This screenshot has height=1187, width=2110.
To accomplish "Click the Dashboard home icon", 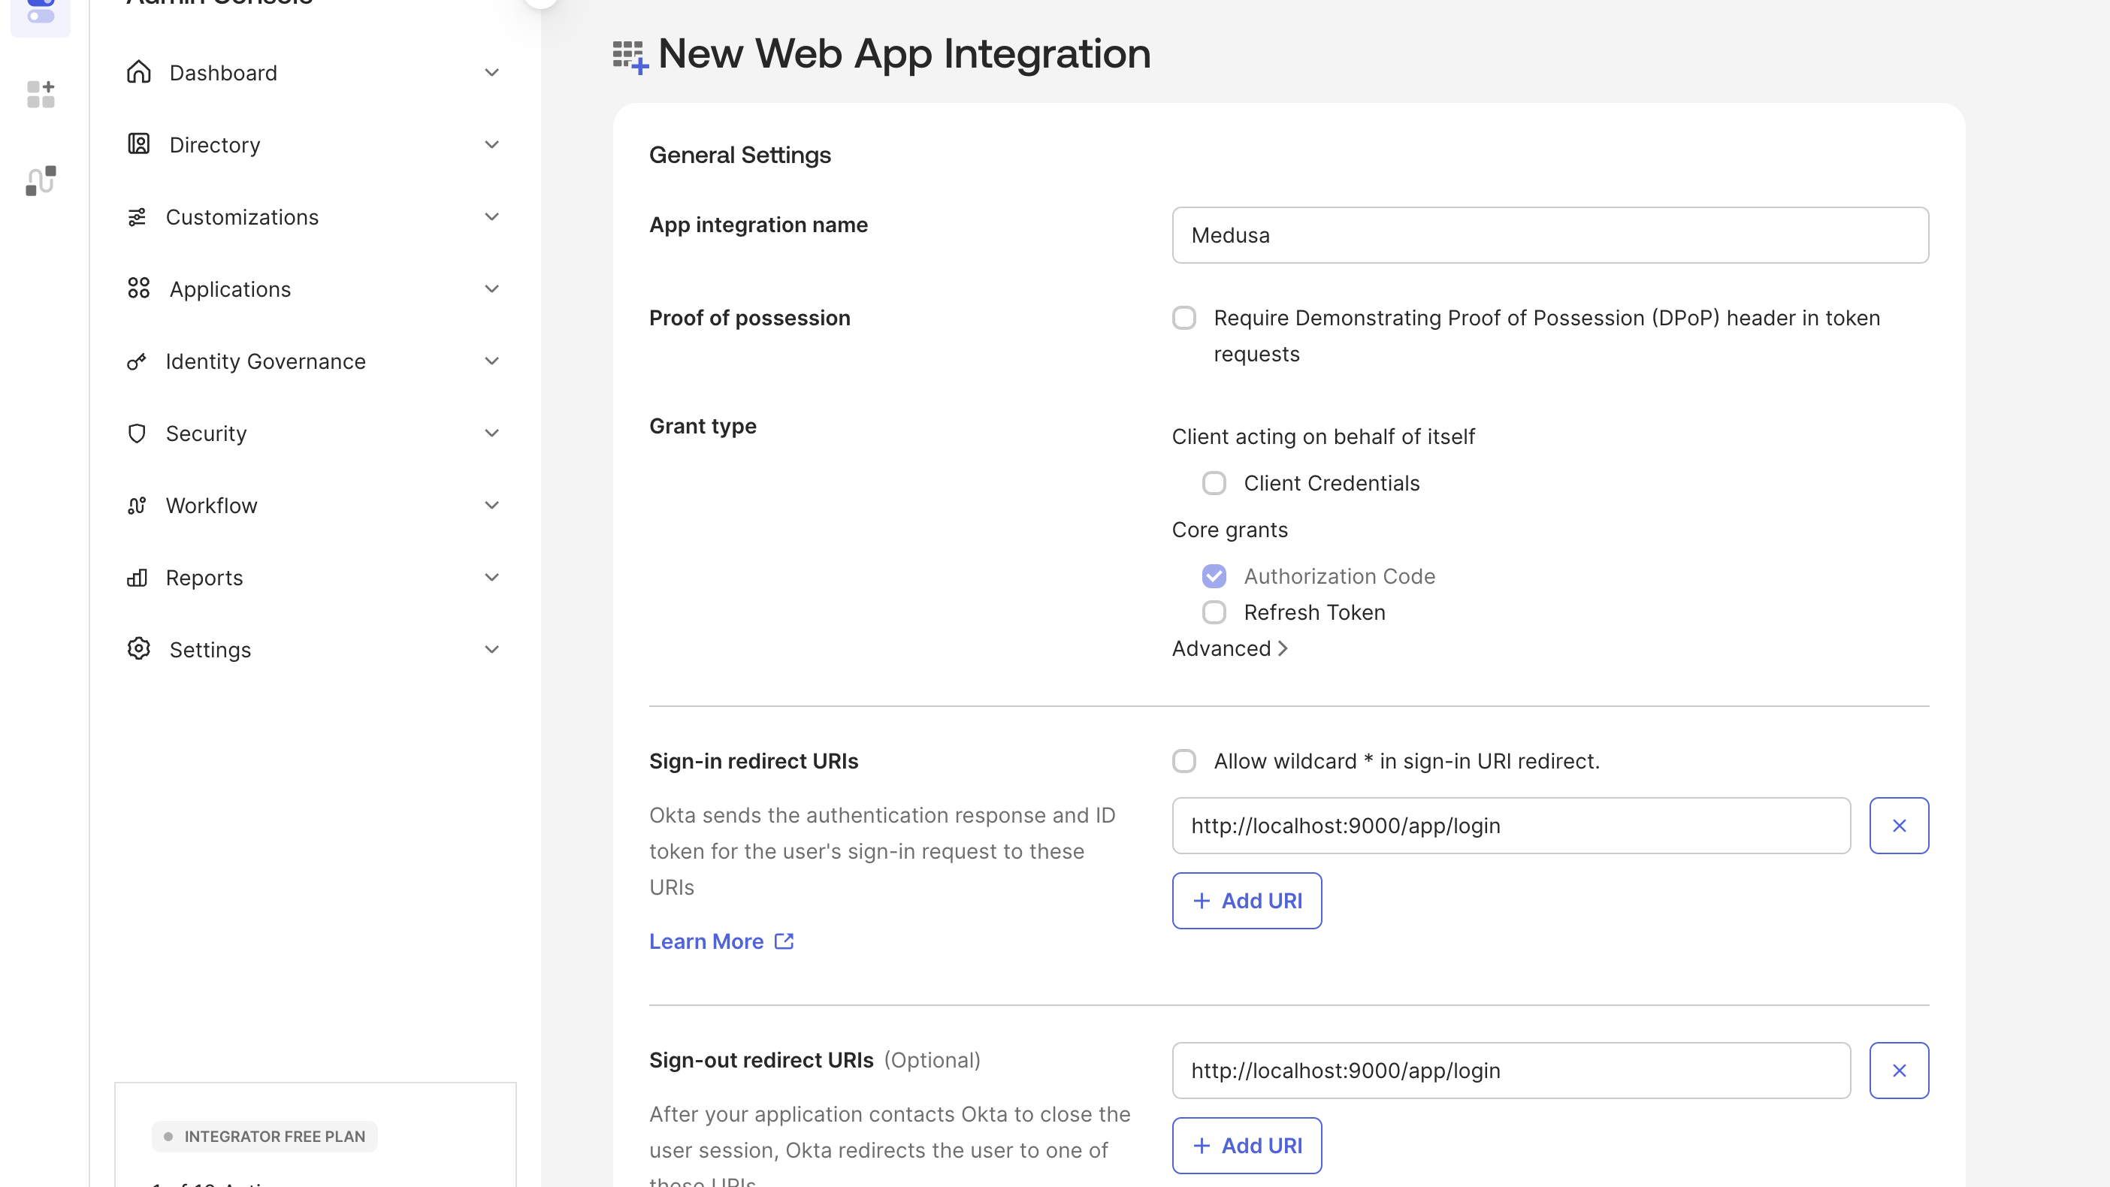I will [138, 72].
